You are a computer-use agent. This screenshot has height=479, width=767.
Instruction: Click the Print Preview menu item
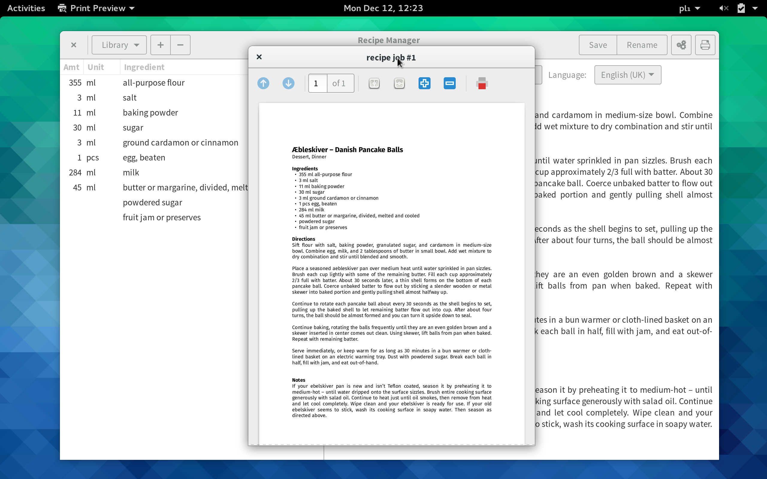click(97, 8)
